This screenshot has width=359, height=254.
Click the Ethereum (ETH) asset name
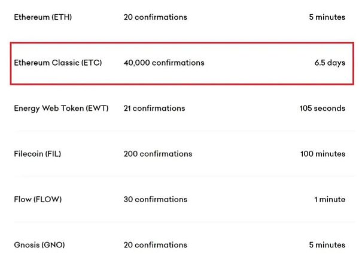(x=42, y=17)
